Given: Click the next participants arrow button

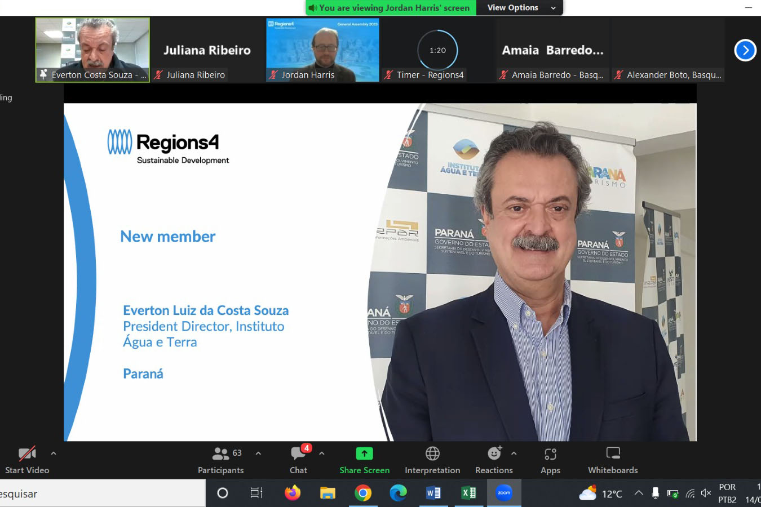Looking at the screenshot, I should [745, 50].
